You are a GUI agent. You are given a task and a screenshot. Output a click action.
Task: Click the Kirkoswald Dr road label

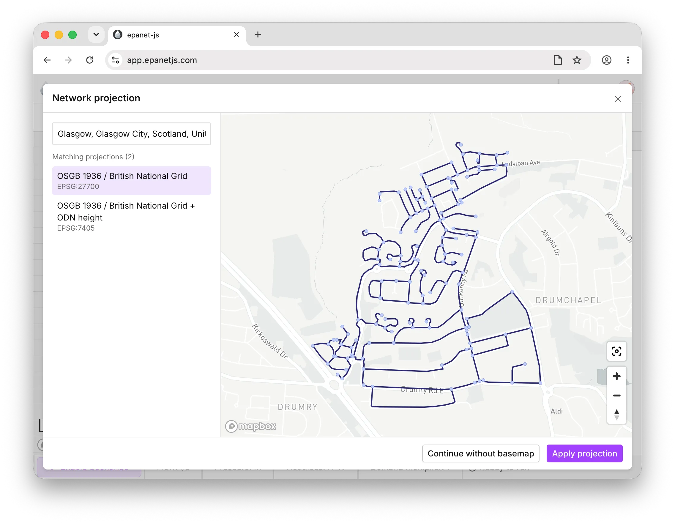[x=269, y=341]
